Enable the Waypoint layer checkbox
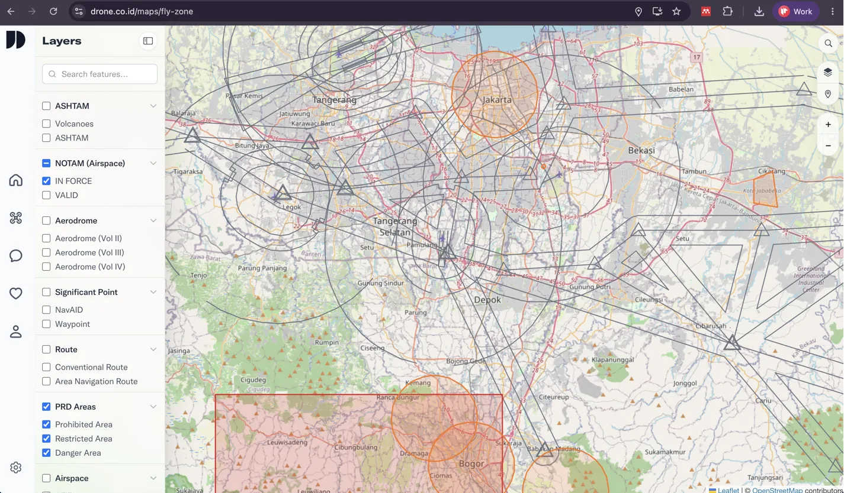844x493 pixels. pyautogui.click(x=46, y=324)
